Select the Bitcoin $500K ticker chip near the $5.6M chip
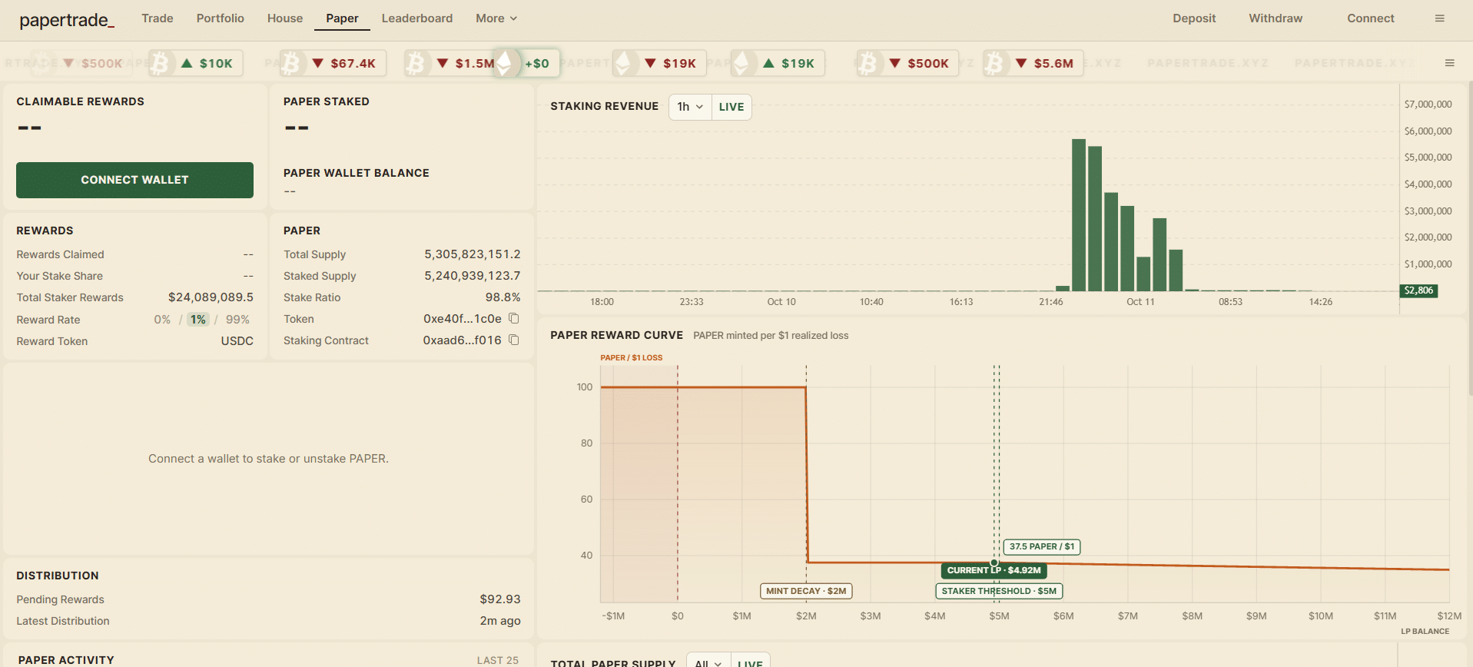Screen dimensions: 1473x667 908,63
